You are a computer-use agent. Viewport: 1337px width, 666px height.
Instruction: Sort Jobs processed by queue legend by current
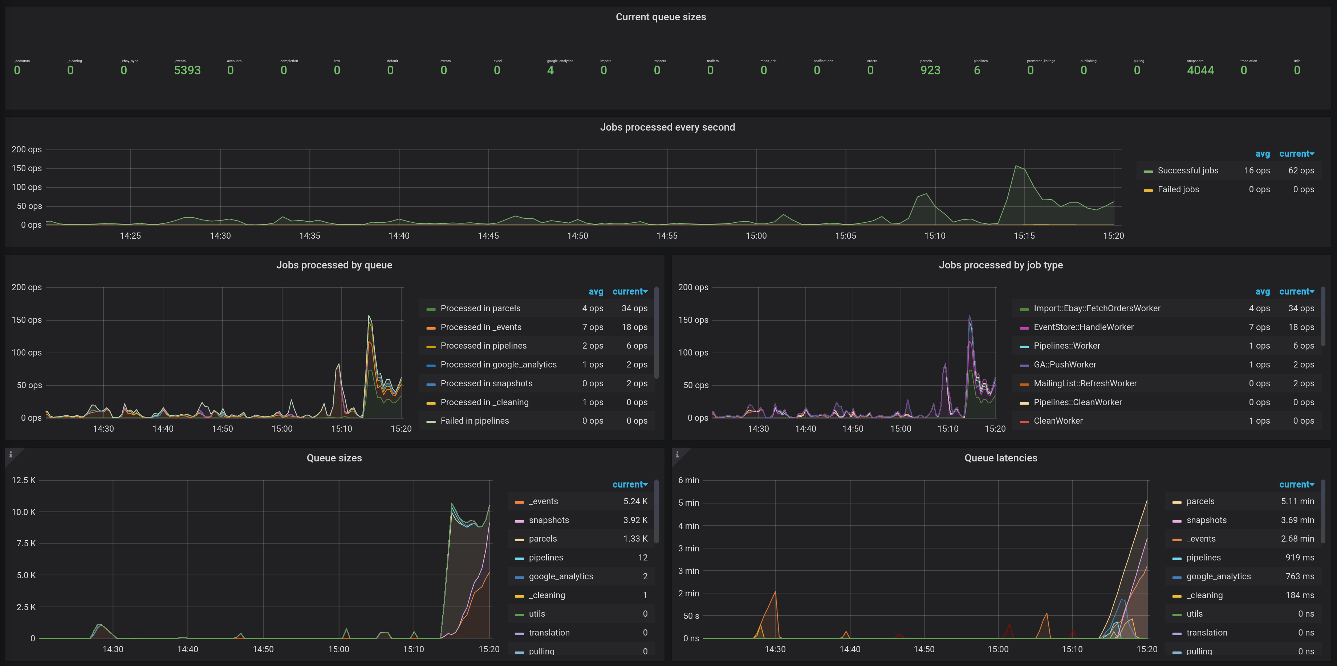(630, 292)
